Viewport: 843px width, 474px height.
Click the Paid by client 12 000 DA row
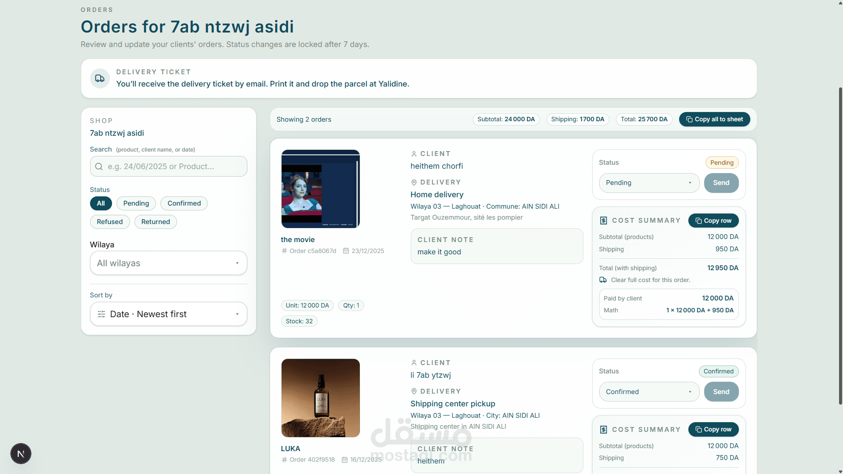pyautogui.click(x=669, y=298)
